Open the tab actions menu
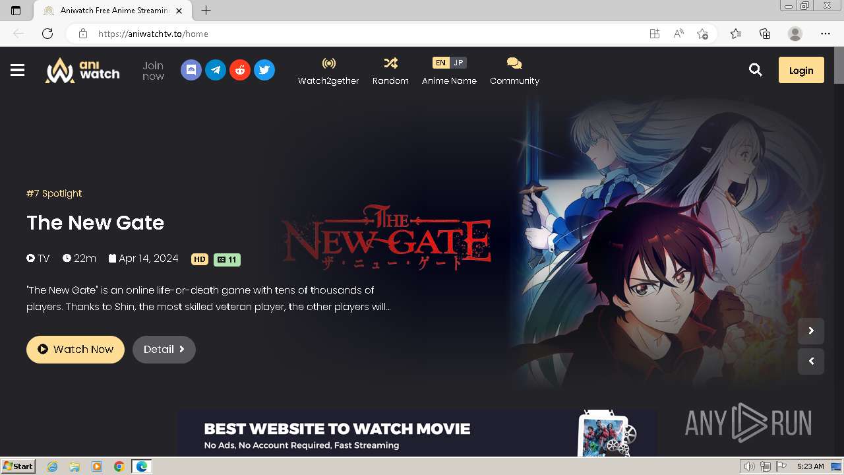The height and width of the screenshot is (475, 844). point(16,11)
